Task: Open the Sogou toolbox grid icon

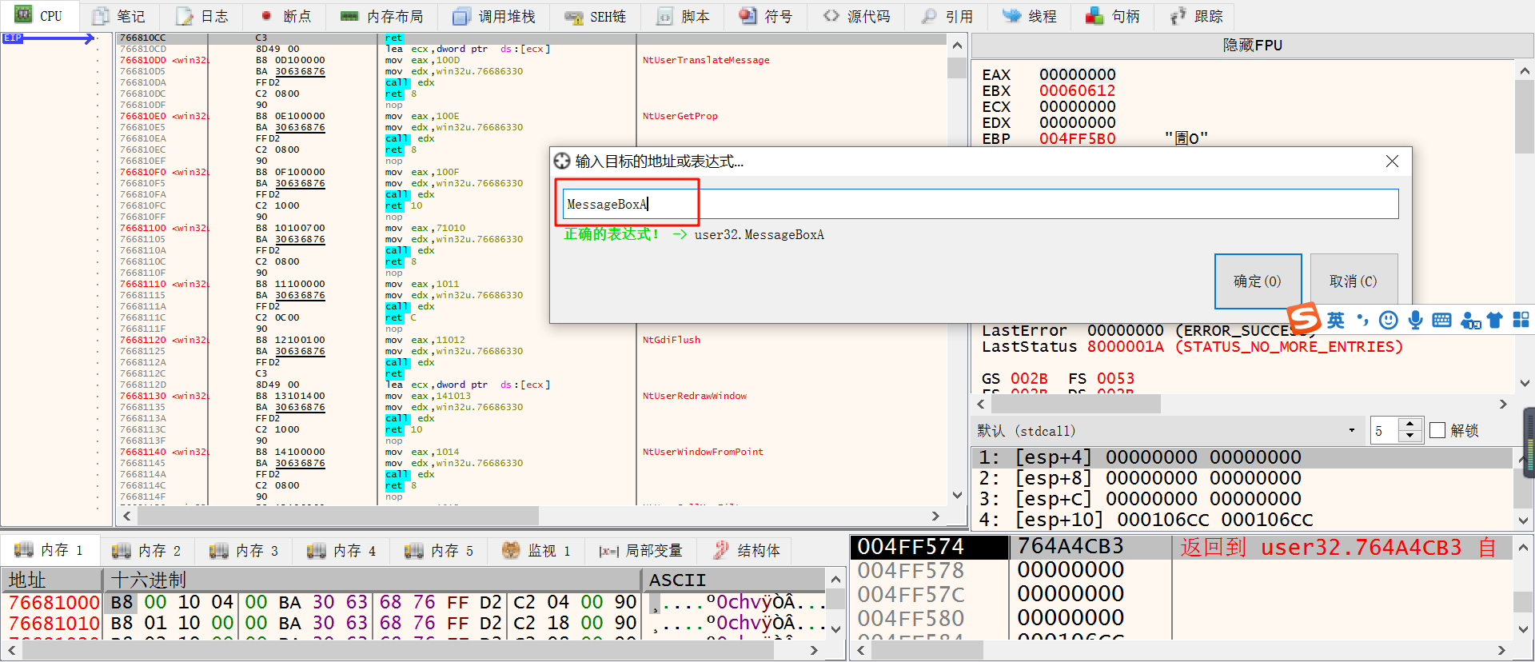Action: (1521, 320)
